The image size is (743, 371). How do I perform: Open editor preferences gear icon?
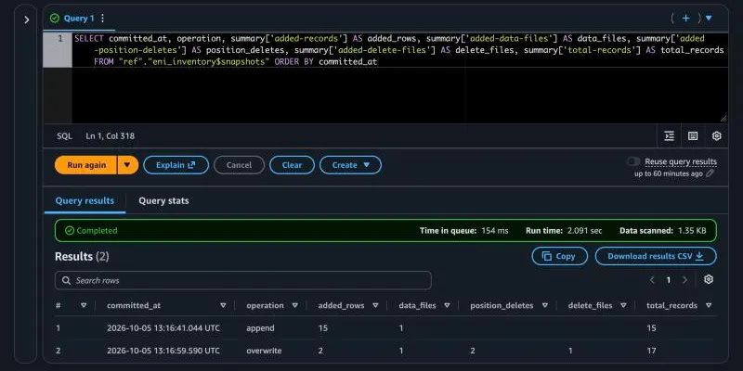point(716,136)
